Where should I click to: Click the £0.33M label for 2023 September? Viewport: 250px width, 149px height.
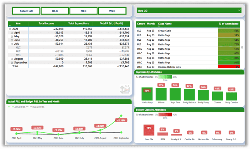[121, 120]
